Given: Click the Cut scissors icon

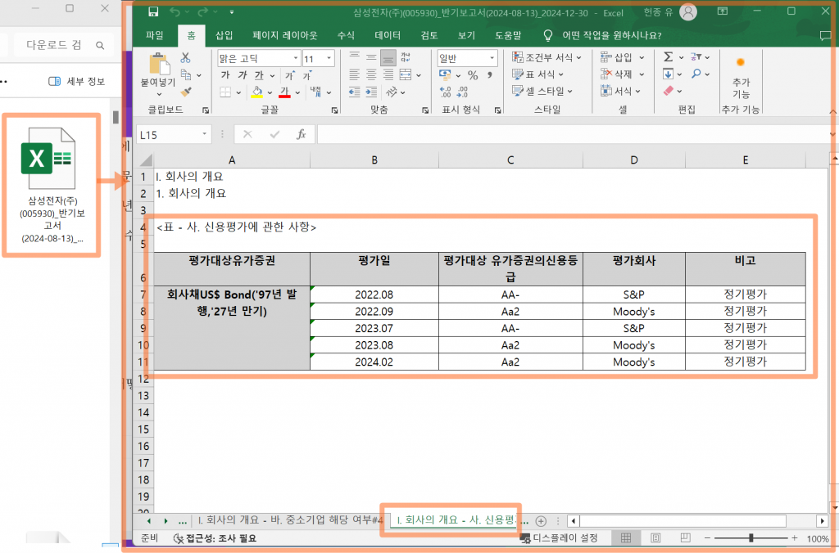Looking at the screenshot, I should pos(185,58).
